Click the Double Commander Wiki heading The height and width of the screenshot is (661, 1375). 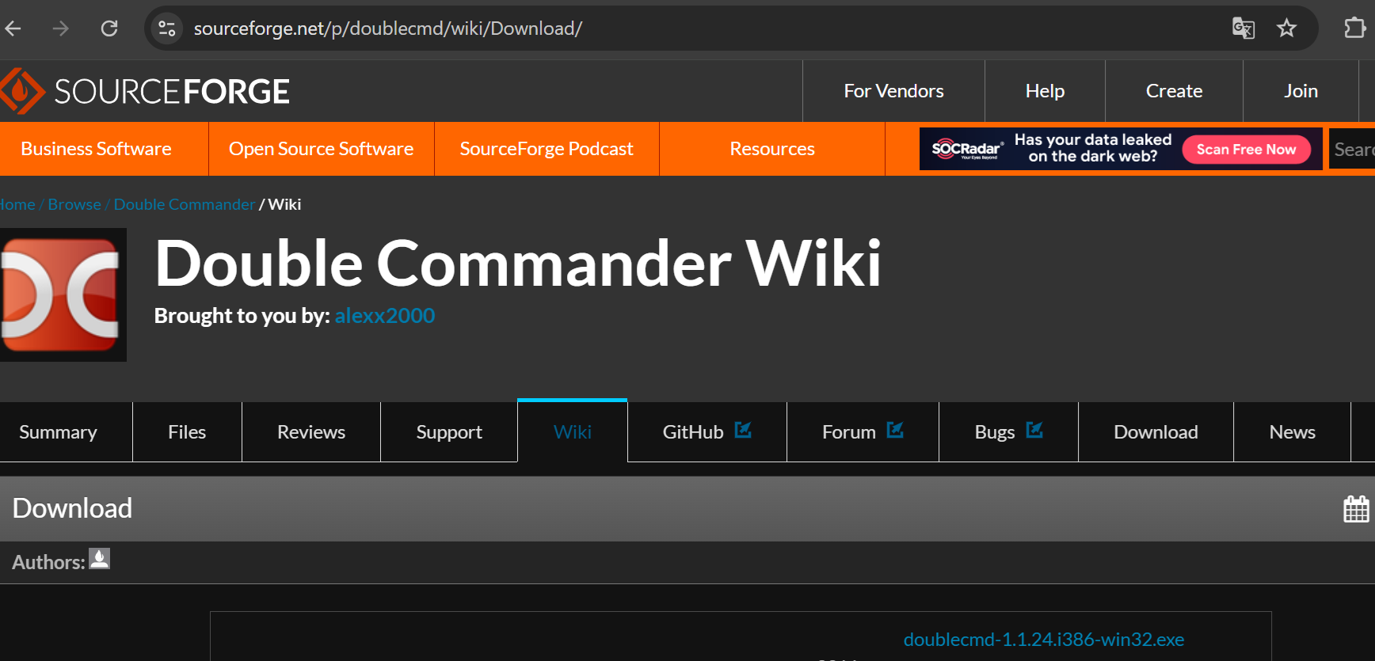[x=518, y=264]
